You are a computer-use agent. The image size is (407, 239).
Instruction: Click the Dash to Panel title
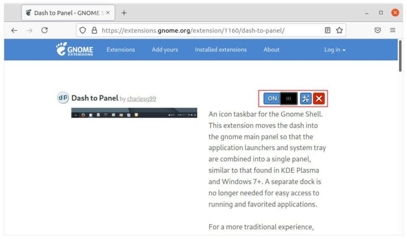(x=95, y=98)
